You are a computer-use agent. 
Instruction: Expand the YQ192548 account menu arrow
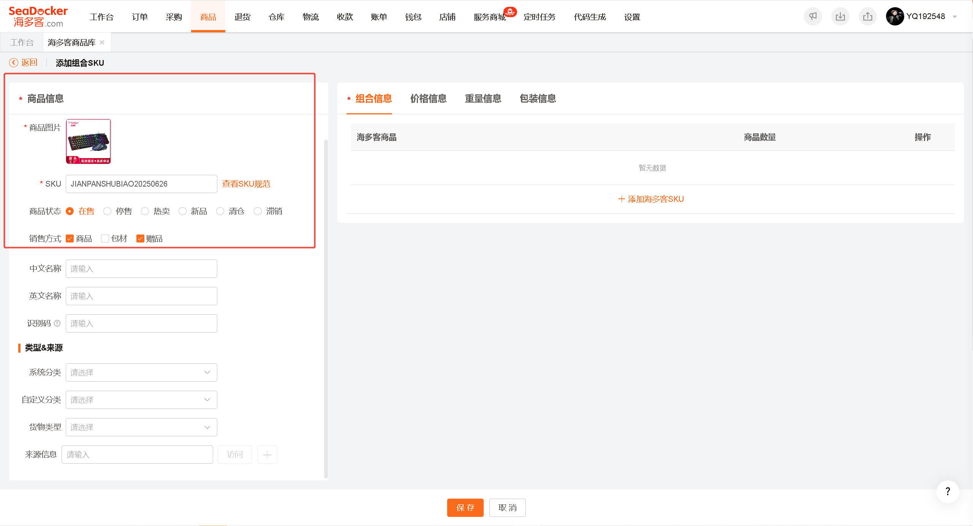[x=954, y=17]
